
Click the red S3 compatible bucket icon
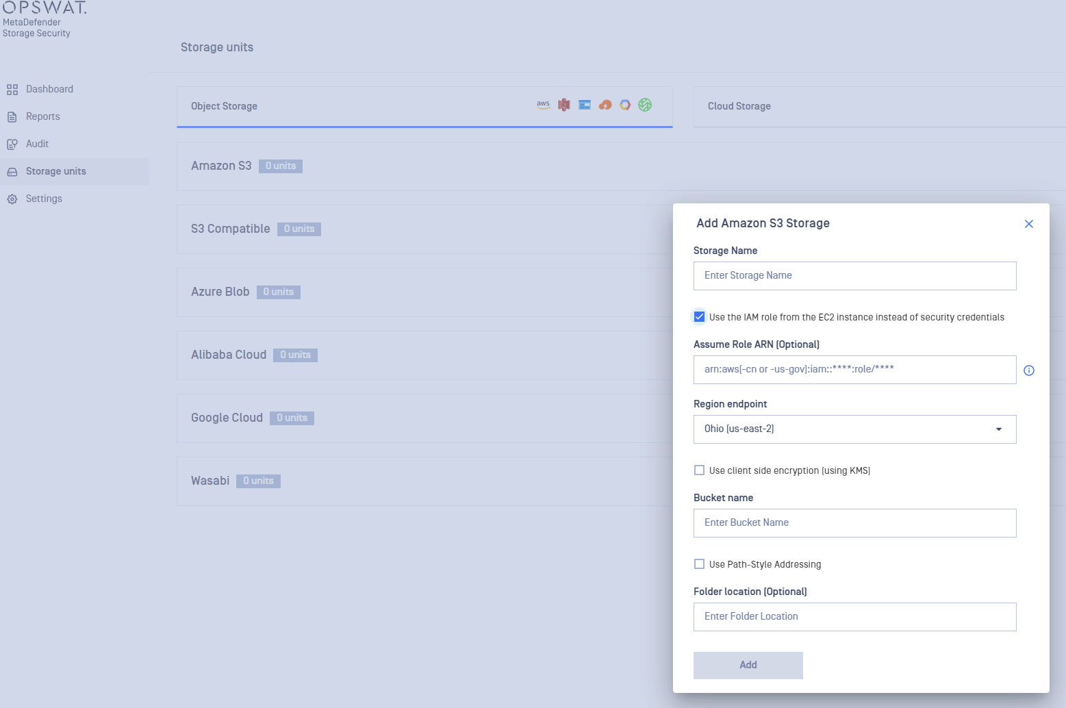[x=564, y=105]
